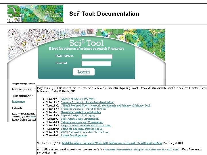Open Topical Analysis & Mapping link
This screenshot has height=155, width=207.
click(x=78, y=115)
